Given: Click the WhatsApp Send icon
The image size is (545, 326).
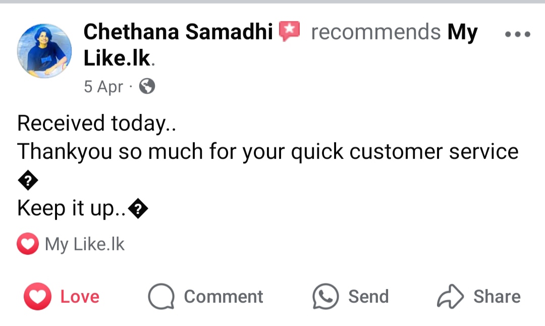Looking at the screenshot, I should tap(325, 296).
